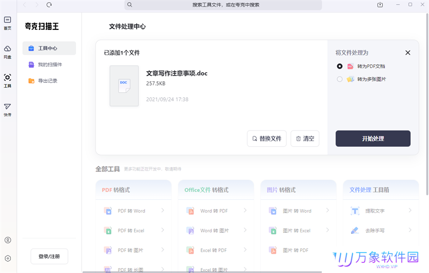
Task: Click the DOC file thumbnail
Action: click(124, 86)
